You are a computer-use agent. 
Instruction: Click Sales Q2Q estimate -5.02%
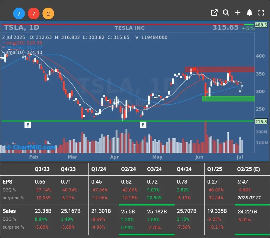[244, 220]
